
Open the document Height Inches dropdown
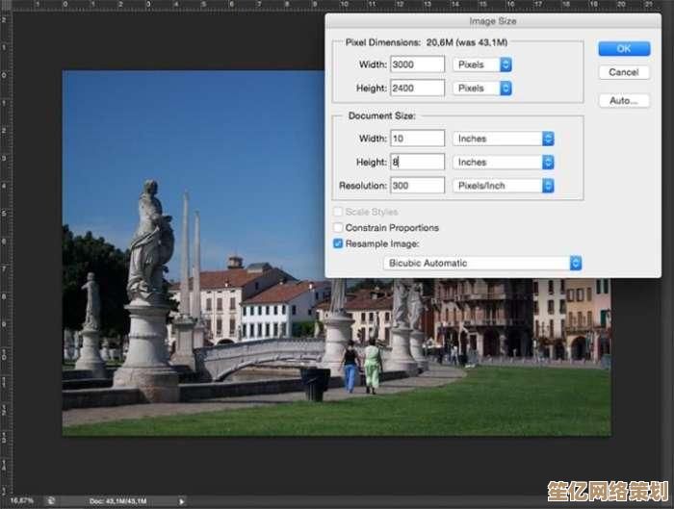(503, 163)
